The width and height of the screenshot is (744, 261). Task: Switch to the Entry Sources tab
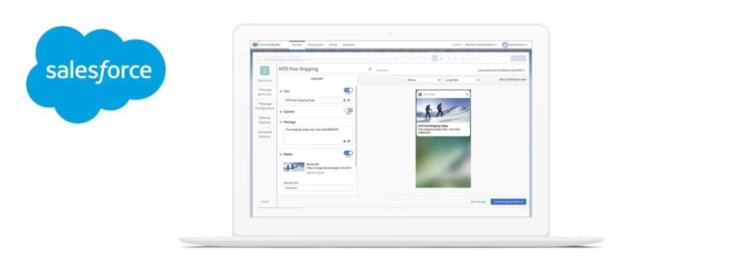pos(315,44)
